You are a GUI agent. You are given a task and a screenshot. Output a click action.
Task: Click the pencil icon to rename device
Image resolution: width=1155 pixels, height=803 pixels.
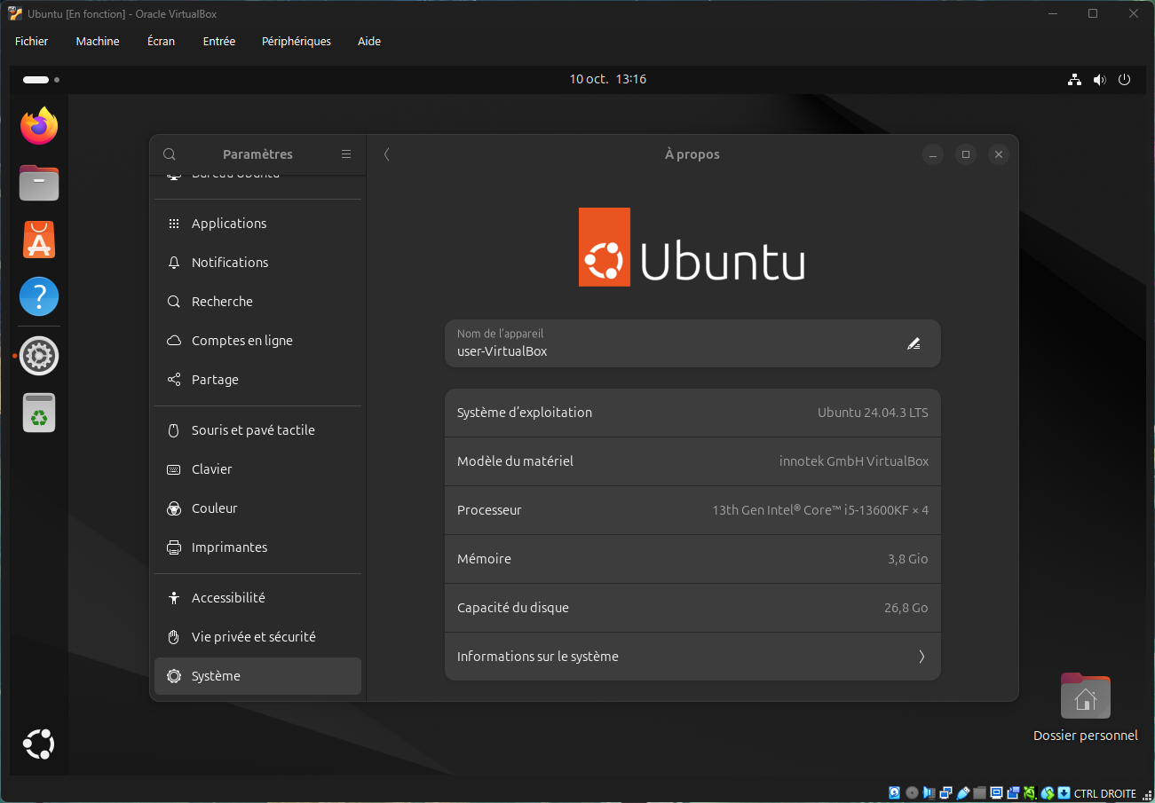pos(914,343)
